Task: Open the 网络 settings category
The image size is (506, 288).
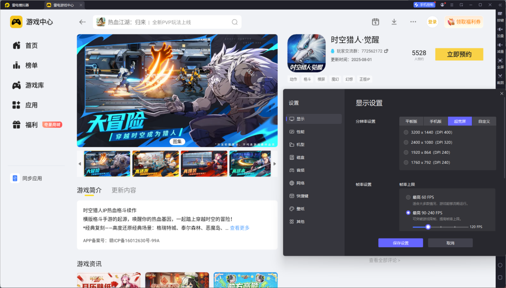Action: click(314, 183)
